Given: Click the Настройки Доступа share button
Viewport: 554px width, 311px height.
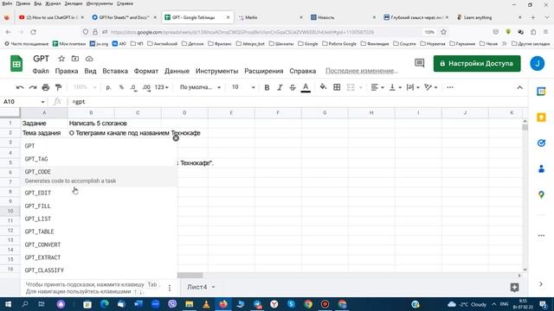Looking at the screenshot, I should pyautogui.click(x=477, y=63).
